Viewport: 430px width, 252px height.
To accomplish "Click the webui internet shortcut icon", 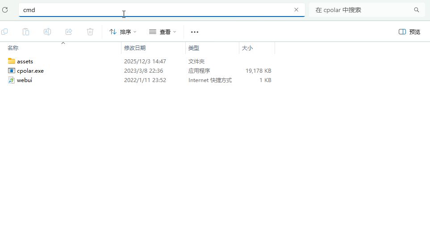I will [x=11, y=80].
